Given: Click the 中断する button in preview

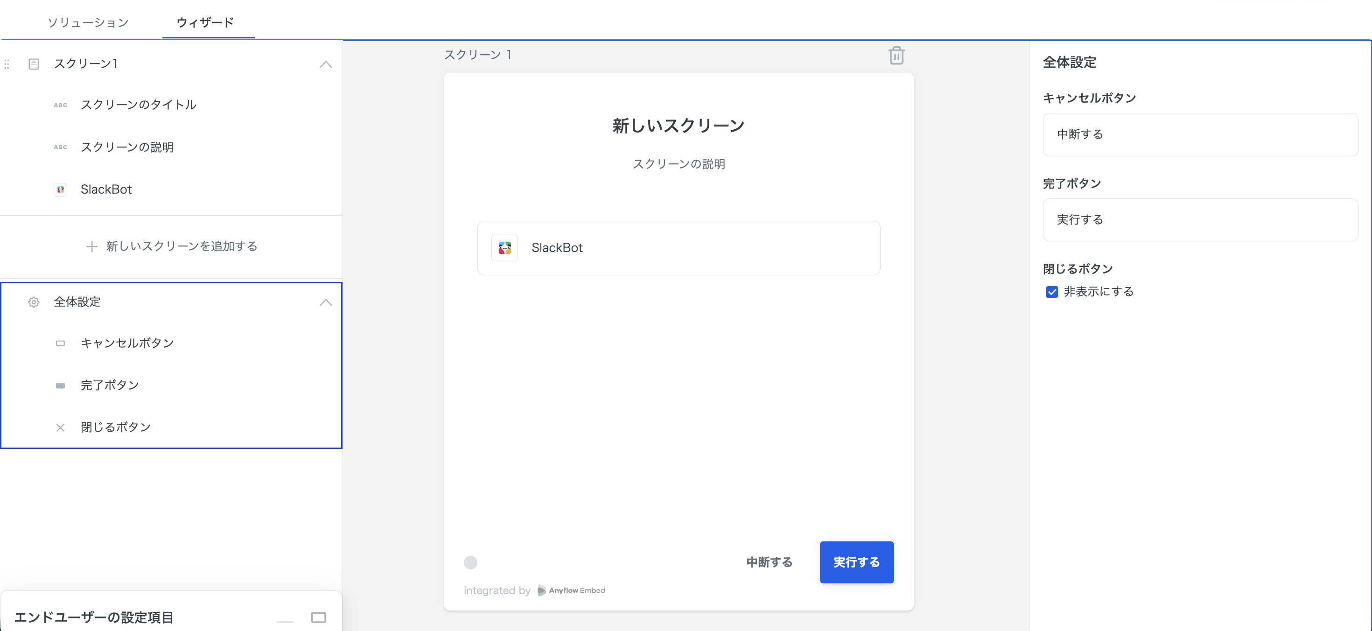Looking at the screenshot, I should (x=769, y=562).
